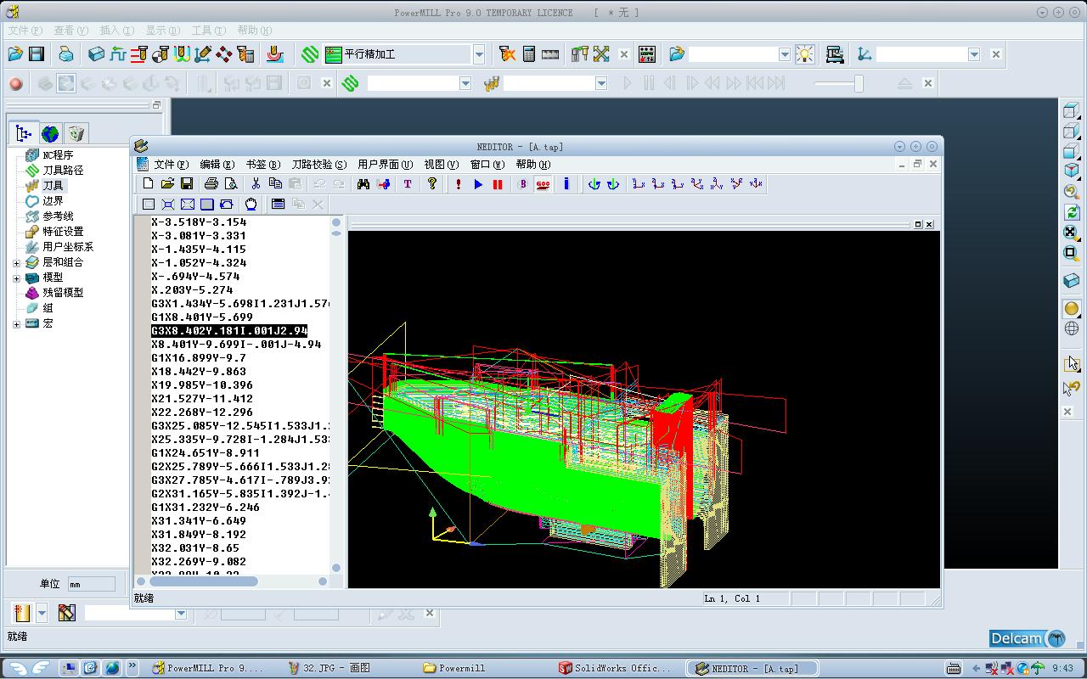Switch to the globe tab in explorer

click(x=50, y=133)
